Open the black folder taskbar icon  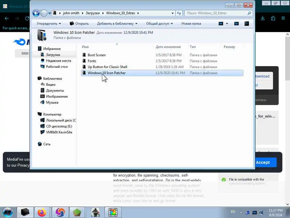(25, 212)
